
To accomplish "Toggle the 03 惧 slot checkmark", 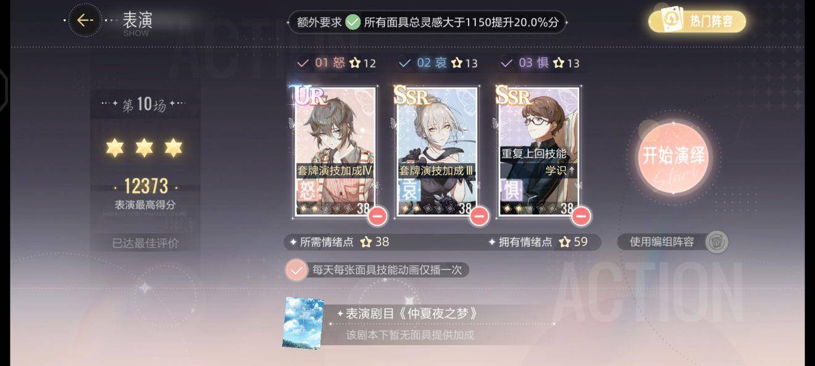I will click(x=506, y=63).
